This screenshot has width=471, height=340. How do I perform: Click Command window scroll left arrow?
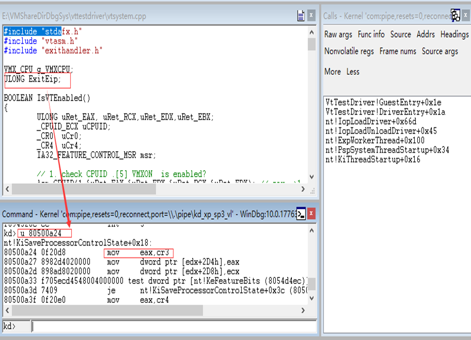click(7, 310)
